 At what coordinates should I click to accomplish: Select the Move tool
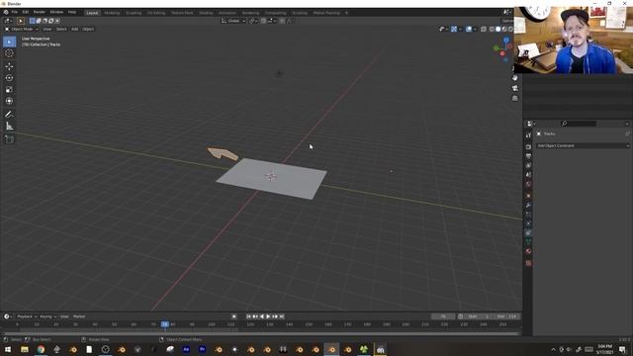[9, 66]
